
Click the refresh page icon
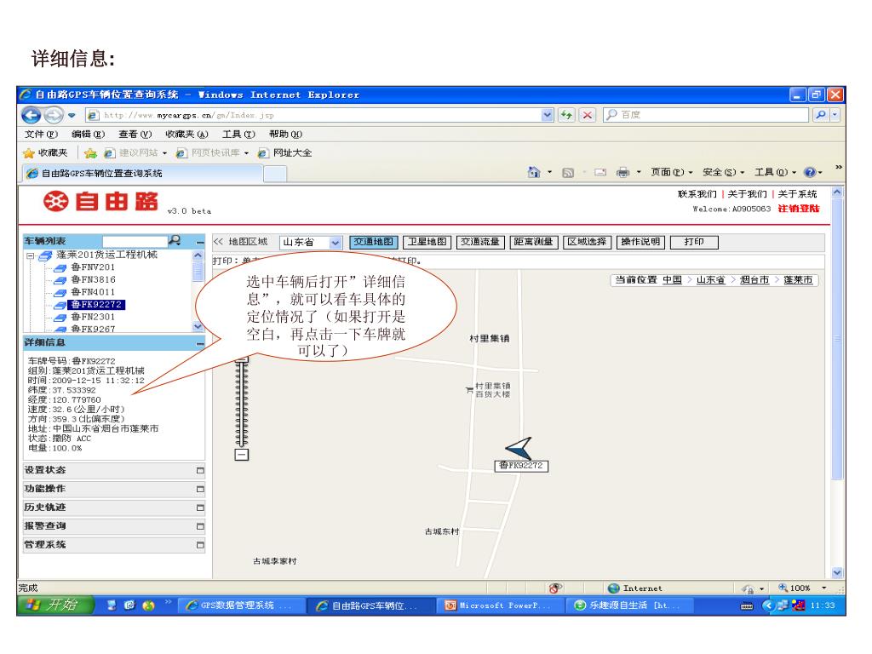566,115
